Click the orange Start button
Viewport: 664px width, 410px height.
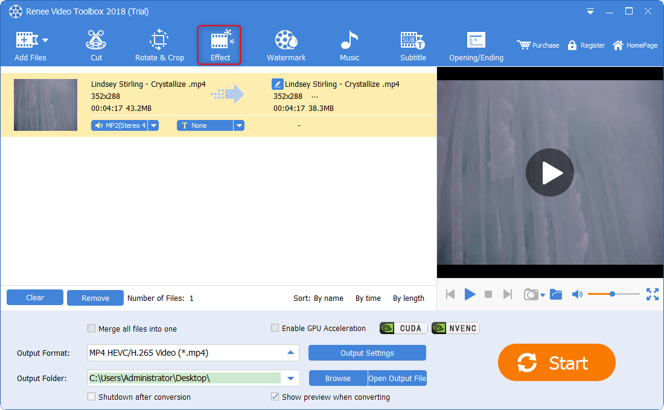point(556,363)
